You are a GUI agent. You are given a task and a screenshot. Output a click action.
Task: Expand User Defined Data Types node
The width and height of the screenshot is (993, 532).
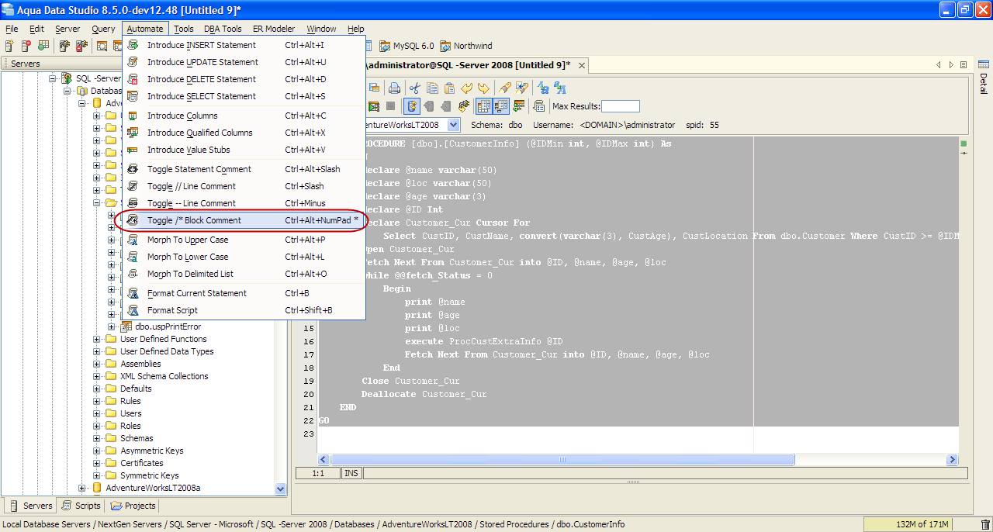(x=97, y=351)
